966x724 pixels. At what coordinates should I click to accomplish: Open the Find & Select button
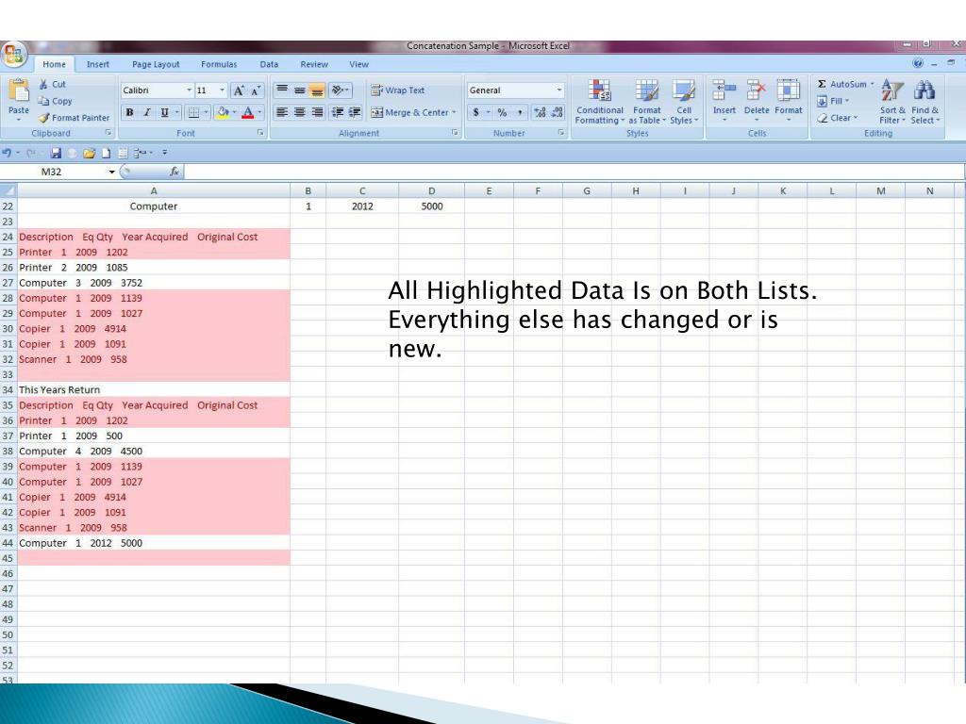(924, 102)
